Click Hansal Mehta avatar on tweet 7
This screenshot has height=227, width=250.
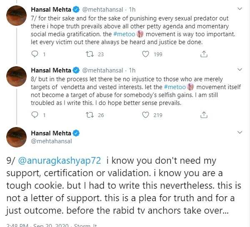[17, 17]
